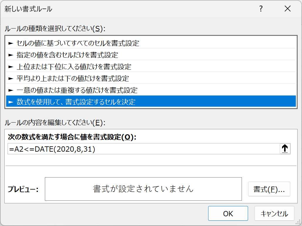This screenshot has width=302, height=226.
Task: Click the formula input field containing =A2<=DATE(2020,8,31)
Action: pyautogui.click(x=144, y=149)
